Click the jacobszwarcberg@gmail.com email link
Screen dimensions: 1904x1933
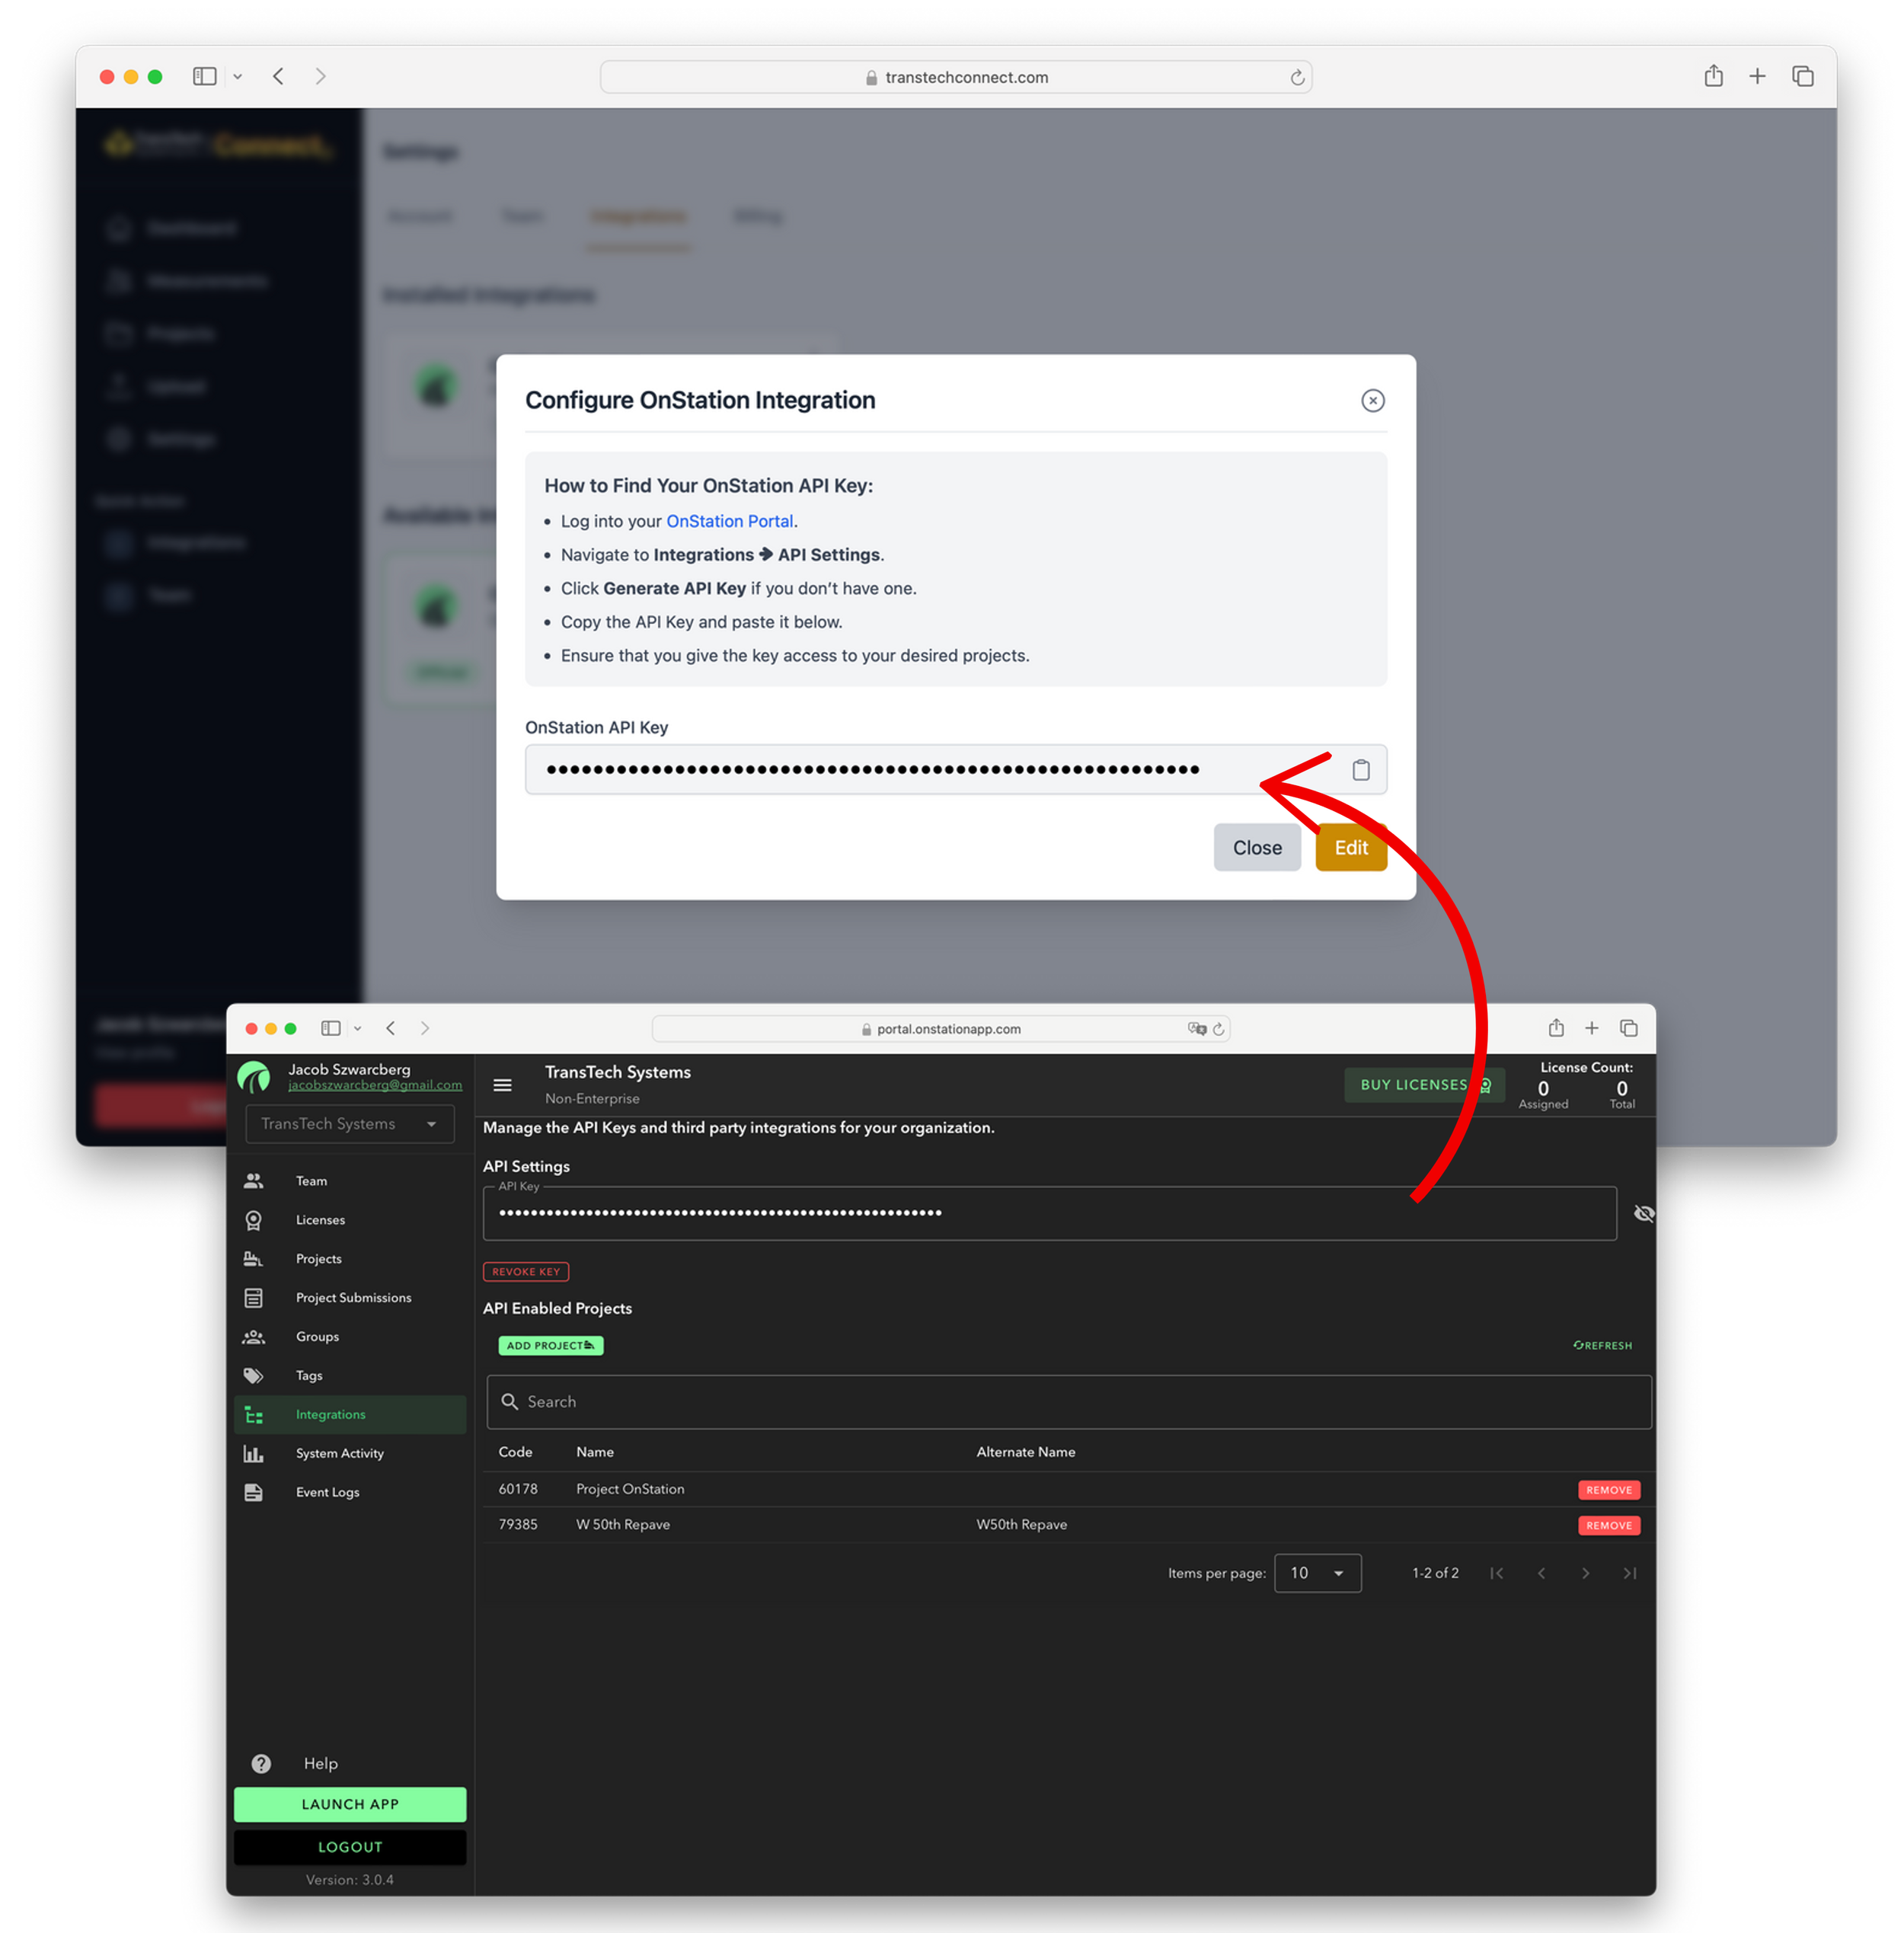[x=374, y=1085]
